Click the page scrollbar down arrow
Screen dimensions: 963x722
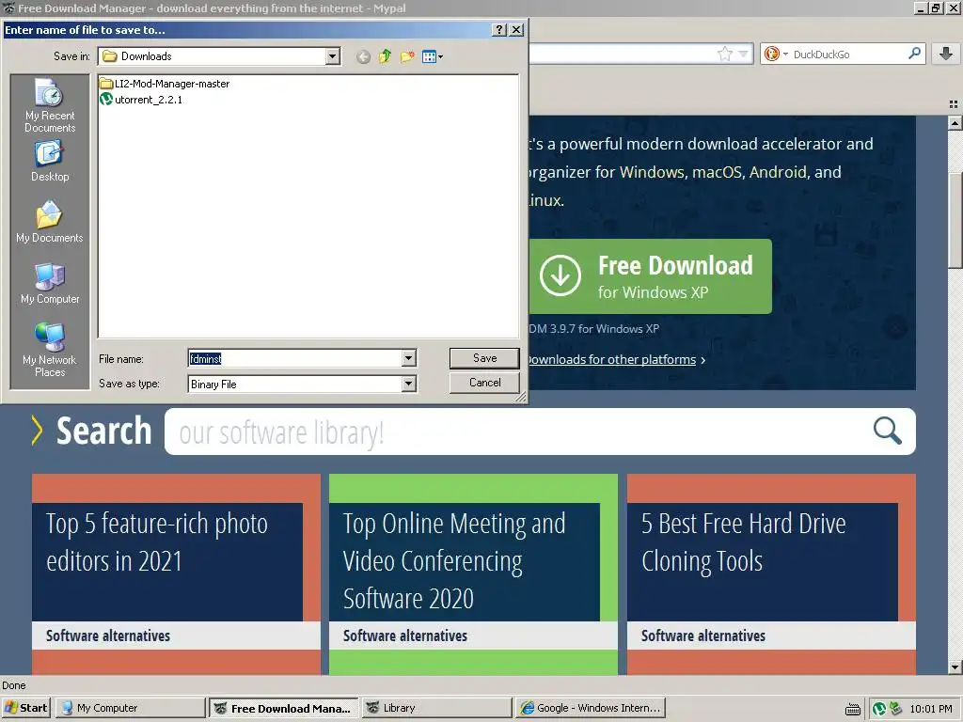coord(955,667)
